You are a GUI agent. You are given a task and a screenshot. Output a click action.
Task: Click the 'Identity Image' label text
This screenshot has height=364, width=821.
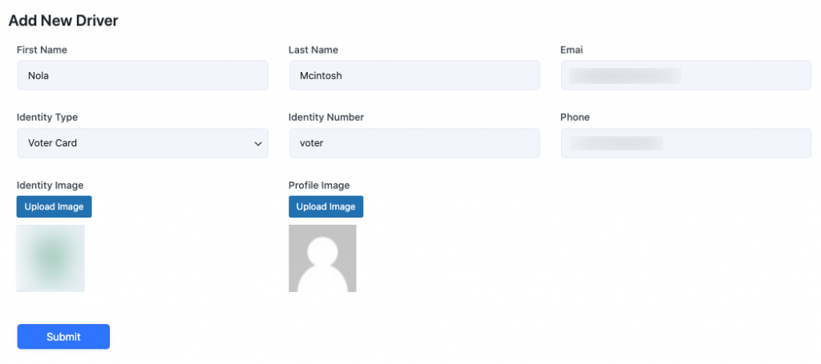point(50,186)
